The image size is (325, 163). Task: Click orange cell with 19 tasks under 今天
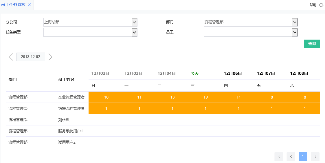(205, 97)
